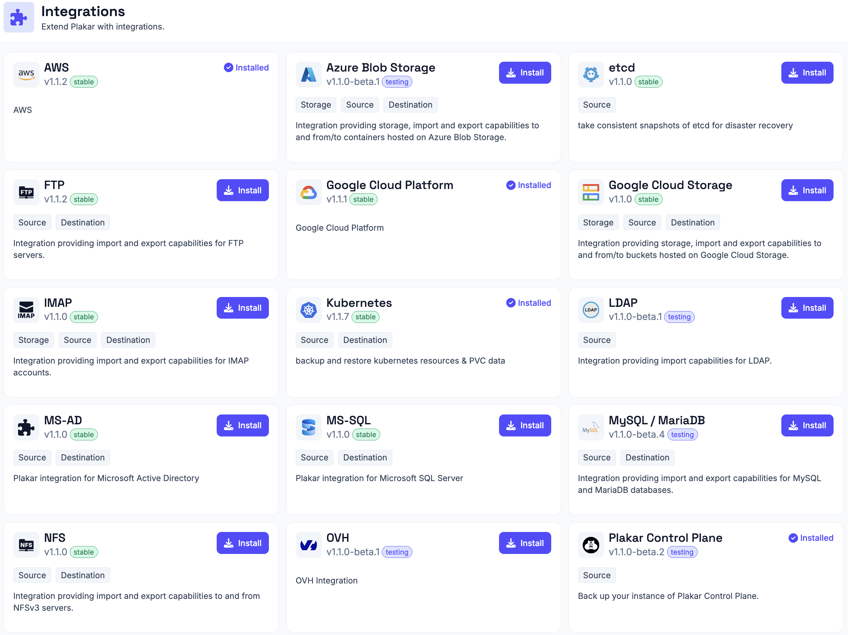Click Installed checkmark on Google Cloud Platform

click(511, 185)
